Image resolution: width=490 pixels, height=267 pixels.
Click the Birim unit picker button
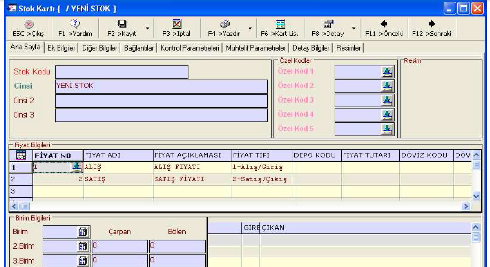(81, 232)
